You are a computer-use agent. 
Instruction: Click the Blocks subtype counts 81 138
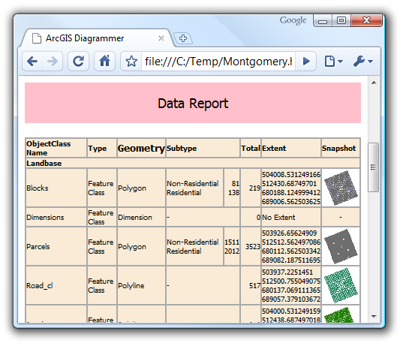[232, 188]
